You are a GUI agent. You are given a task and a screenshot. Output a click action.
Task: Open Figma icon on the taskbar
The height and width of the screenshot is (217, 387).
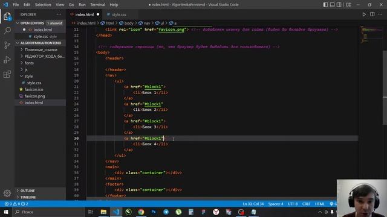coord(203,212)
